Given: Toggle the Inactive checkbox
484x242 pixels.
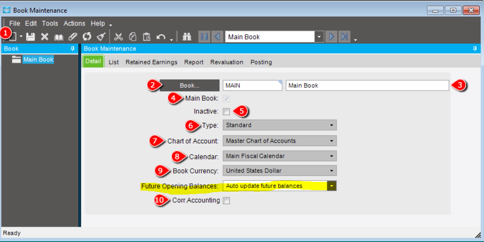Looking at the screenshot, I should pos(226,111).
